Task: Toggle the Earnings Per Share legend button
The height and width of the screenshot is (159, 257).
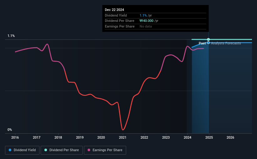Action: pos(105,150)
